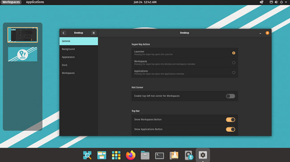This screenshot has height=162, width=290.
Task: Click 'Show Applications Button' label text
Action: click(148, 129)
